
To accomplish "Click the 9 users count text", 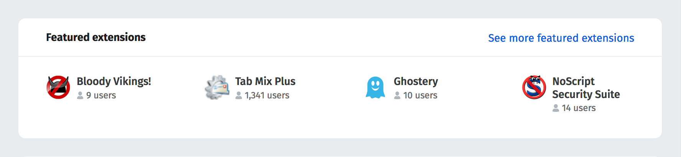I will [x=101, y=95].
